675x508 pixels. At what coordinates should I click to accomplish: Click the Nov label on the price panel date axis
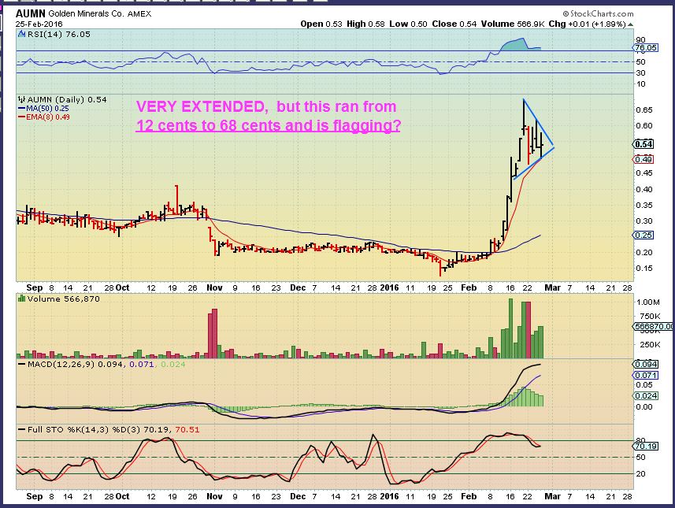214,287
